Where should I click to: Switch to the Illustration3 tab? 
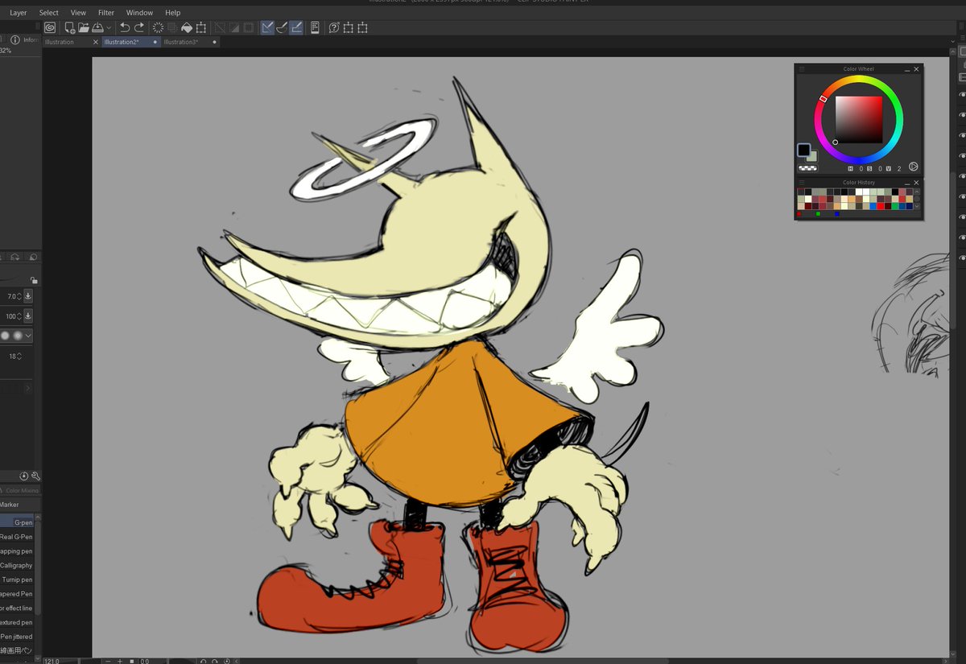click(x=180, y=42)
